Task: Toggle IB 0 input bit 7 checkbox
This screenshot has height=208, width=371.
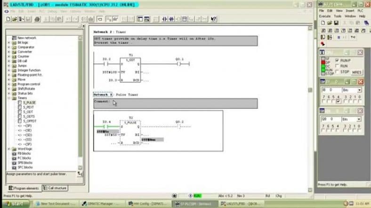Action: 323,101
